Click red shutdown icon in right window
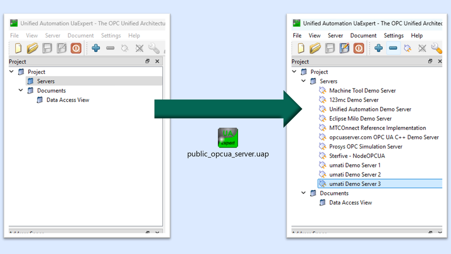The height and width of the screenshot is (254, 451). pyautogui.click(x=359, y=48)
